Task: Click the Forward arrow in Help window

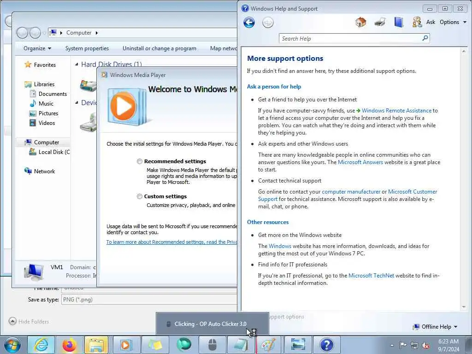Action: 268,23
